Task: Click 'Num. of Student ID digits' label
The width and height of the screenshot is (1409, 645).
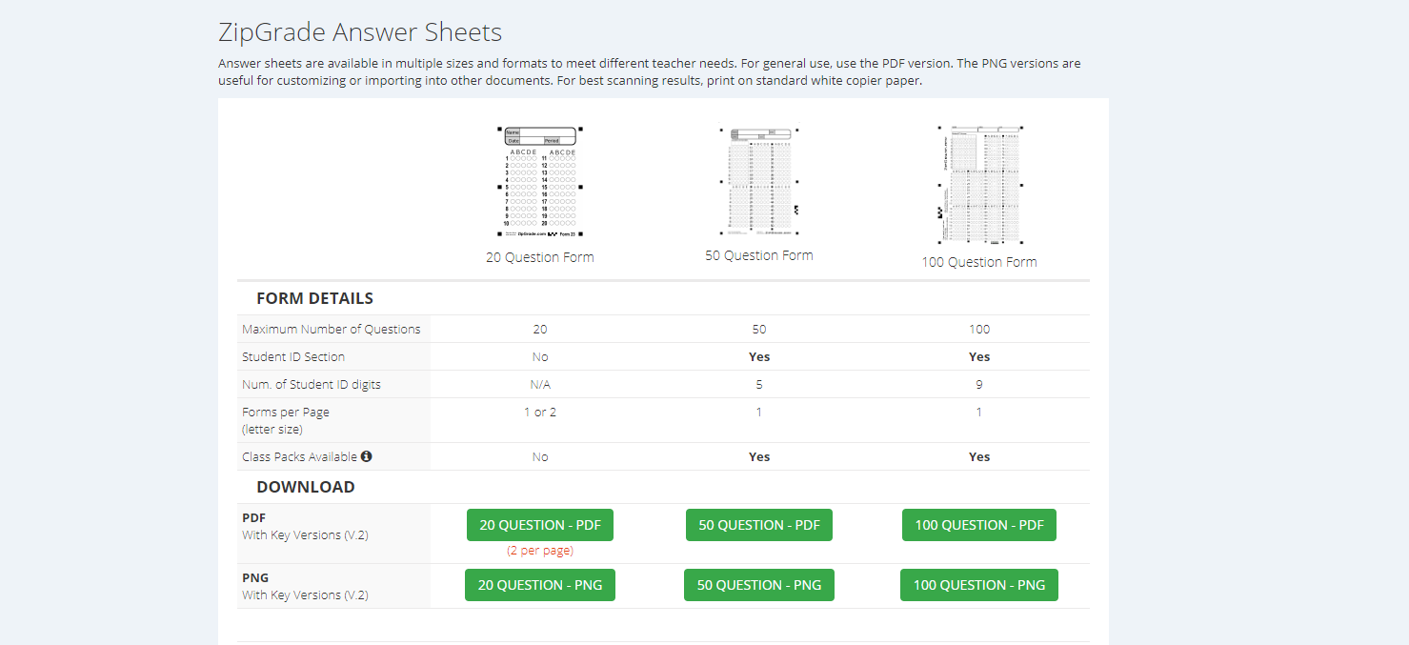Action: pos(312,385)
